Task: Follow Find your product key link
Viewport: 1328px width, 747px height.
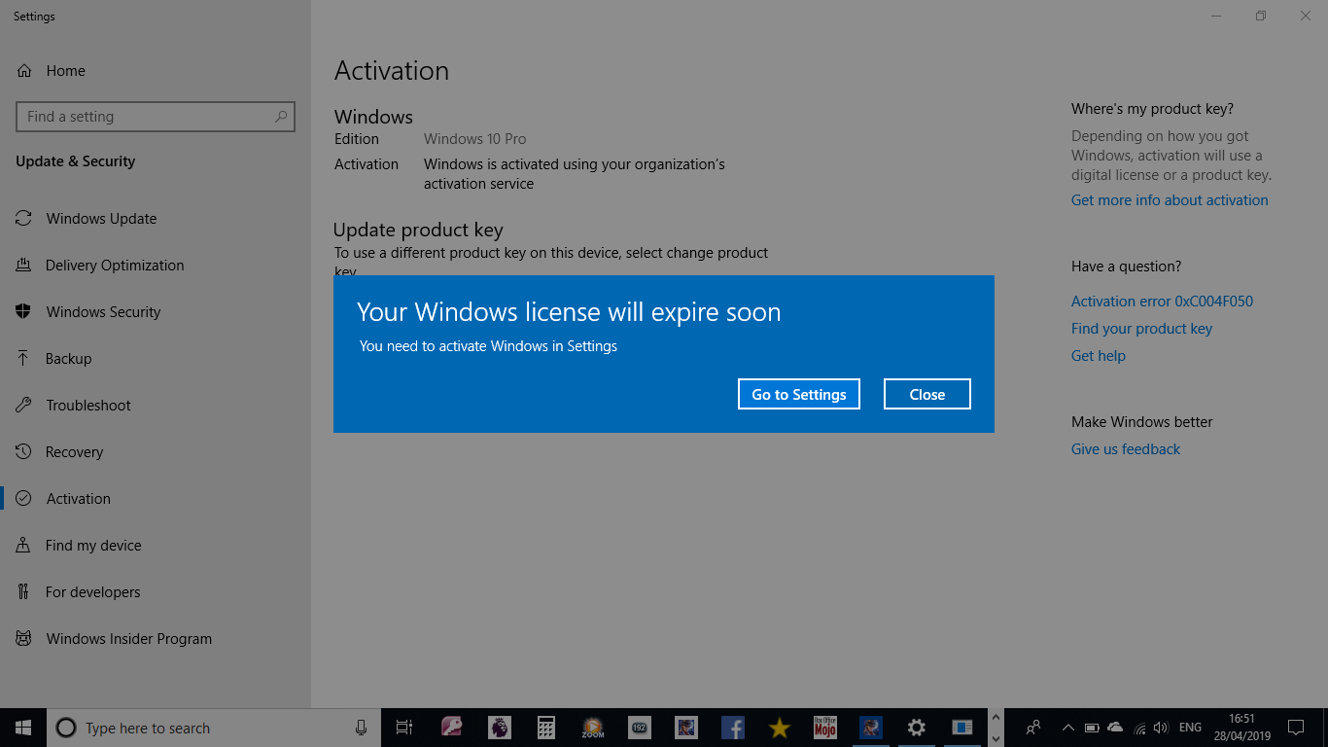Action: click(x=1141, y=329)
